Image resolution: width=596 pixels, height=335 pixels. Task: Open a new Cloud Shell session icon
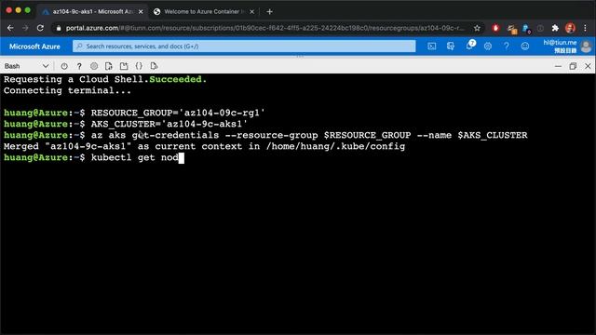(x=124, y=66)
